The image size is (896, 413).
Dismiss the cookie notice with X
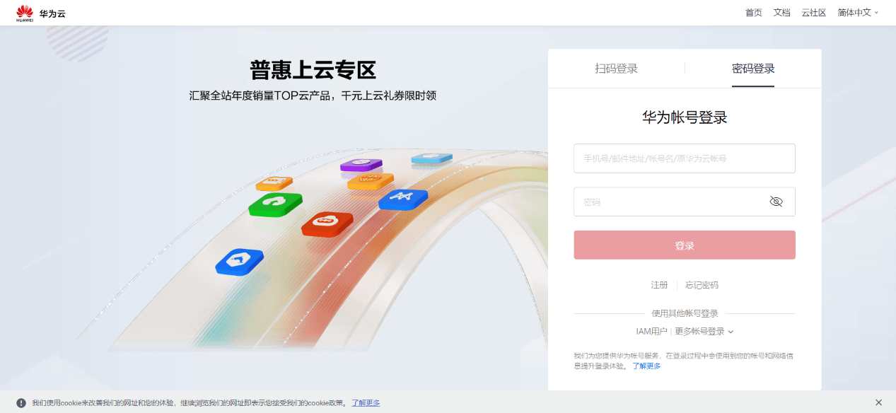[878, 402]
